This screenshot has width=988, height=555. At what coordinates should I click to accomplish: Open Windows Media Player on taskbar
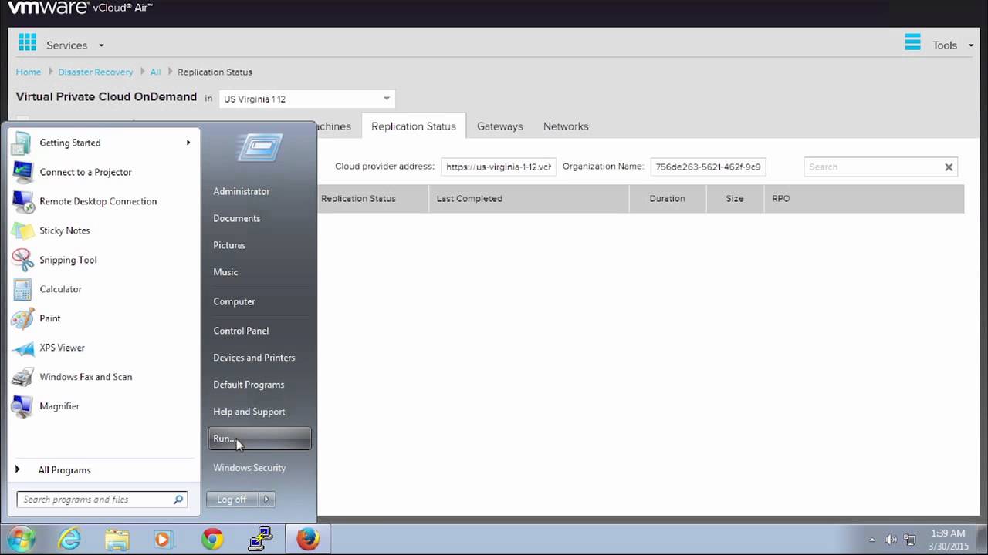tap(164, 539)
